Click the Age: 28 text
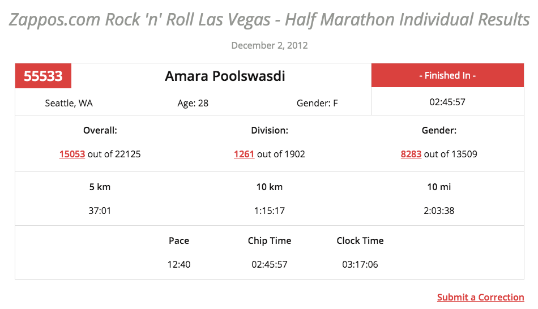The image size is (538, 309). 193,103
